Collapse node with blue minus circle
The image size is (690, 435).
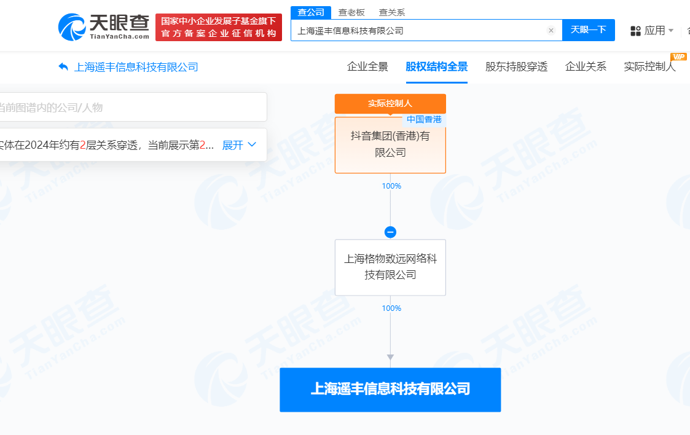point(390,232)
